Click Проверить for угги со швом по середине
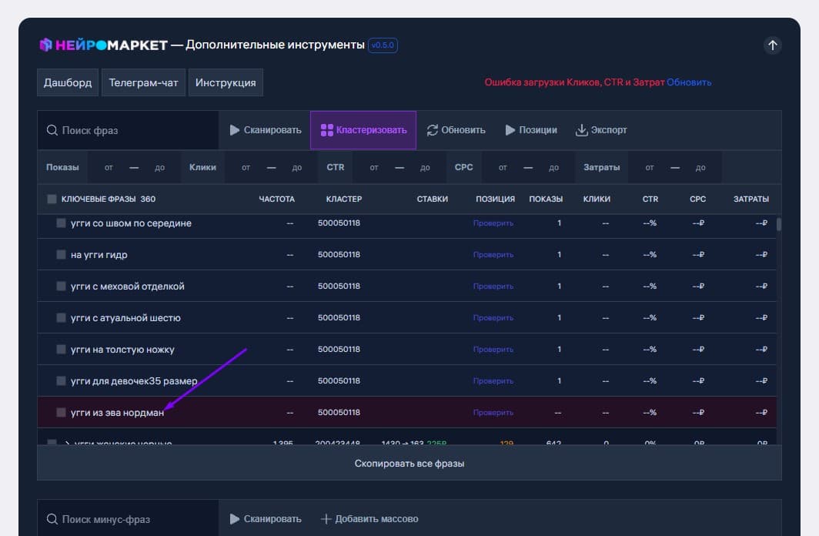Viewport: 819px width, 536px height. [493, 223]
